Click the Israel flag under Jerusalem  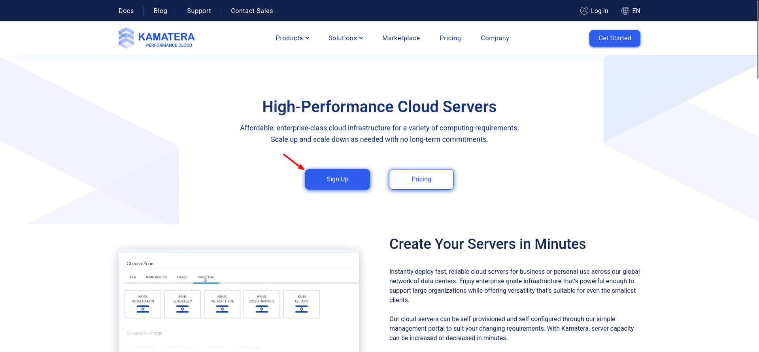tap(182, 309)
